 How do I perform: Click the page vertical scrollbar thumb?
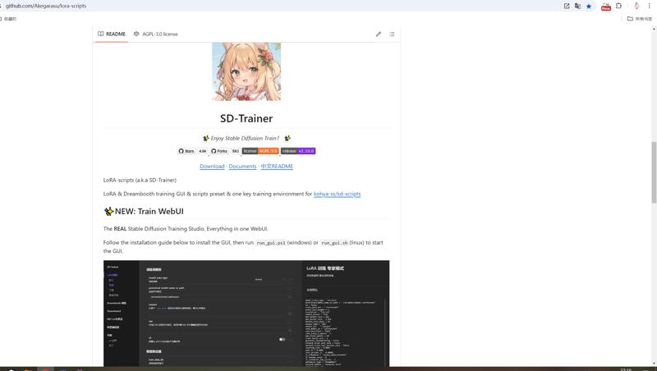[654, 172]
